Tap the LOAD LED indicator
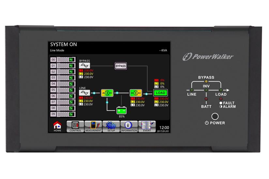 tap(221, 90)
